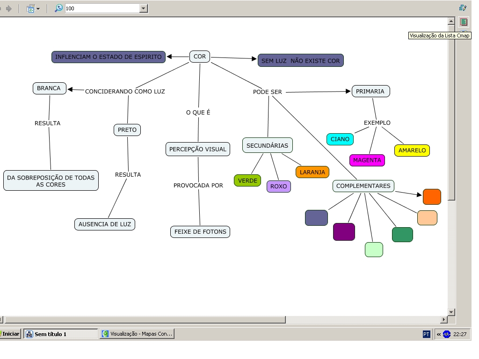Switch to Sem título 1 taskbar window
The width and height of the screenshot is (479, 359).
pyautogui.click(x=60, y=334)
